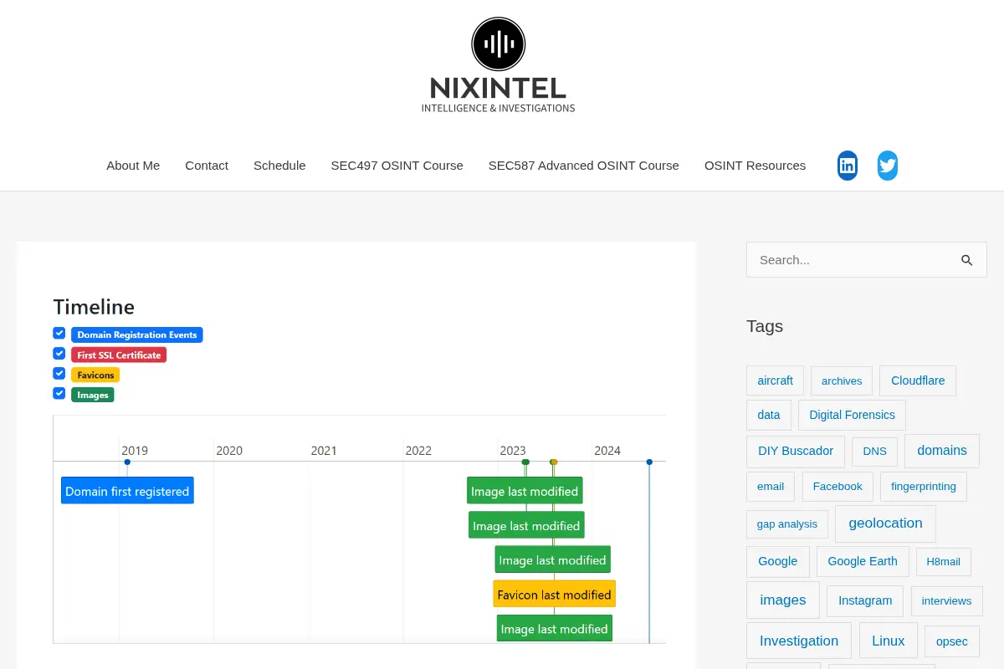Open the Cloudflare tag

[918, 380]
